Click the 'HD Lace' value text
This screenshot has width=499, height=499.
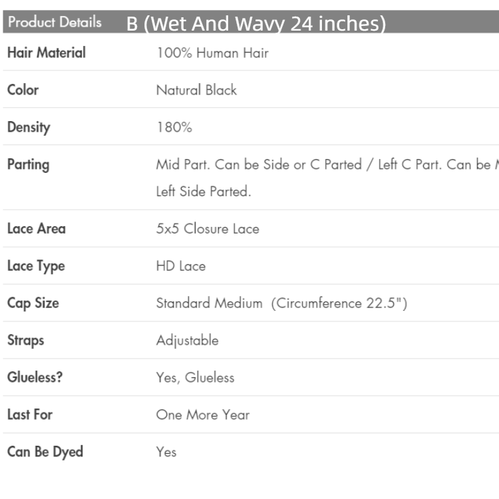click(181, 265)
